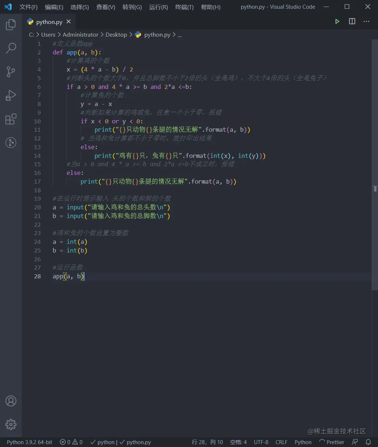
Task: Click line number 2 in gutter
Action: click(39, 52)
